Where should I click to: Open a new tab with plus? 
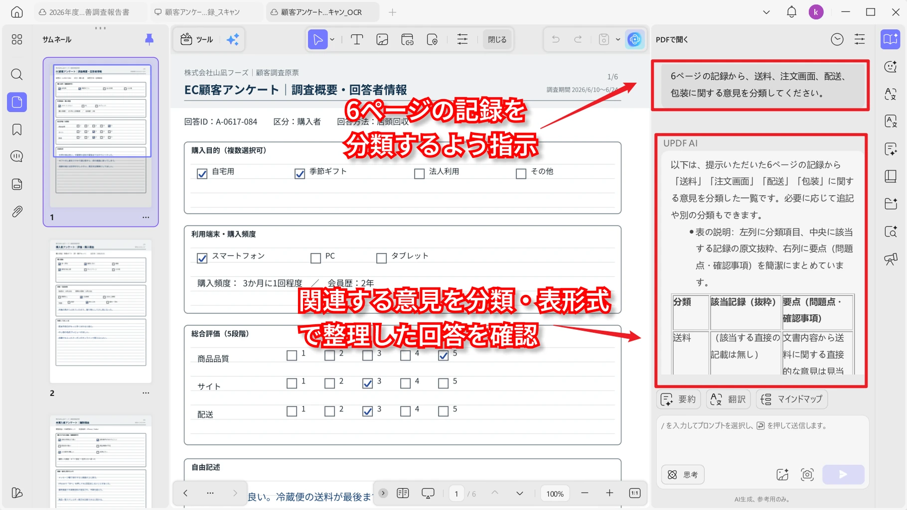click(392, 12)
